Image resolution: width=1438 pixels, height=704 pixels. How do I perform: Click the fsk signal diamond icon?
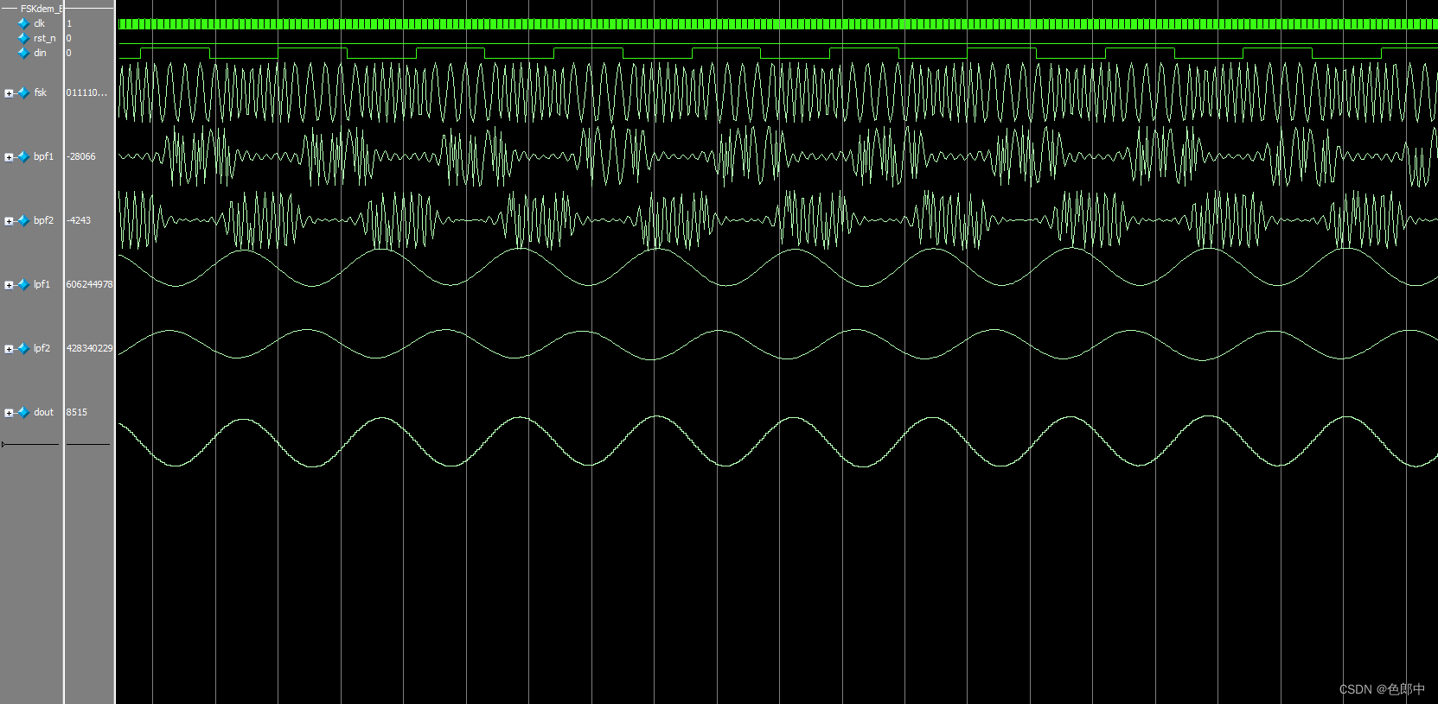23,92
